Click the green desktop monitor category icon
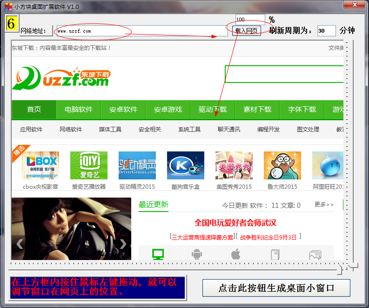Image resolution: width=369 pixels, height=308 pixels. pos(158,254)
